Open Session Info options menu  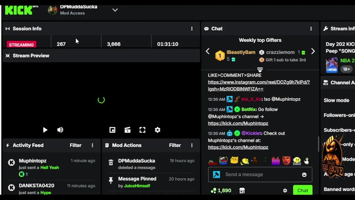click(192, 29)
